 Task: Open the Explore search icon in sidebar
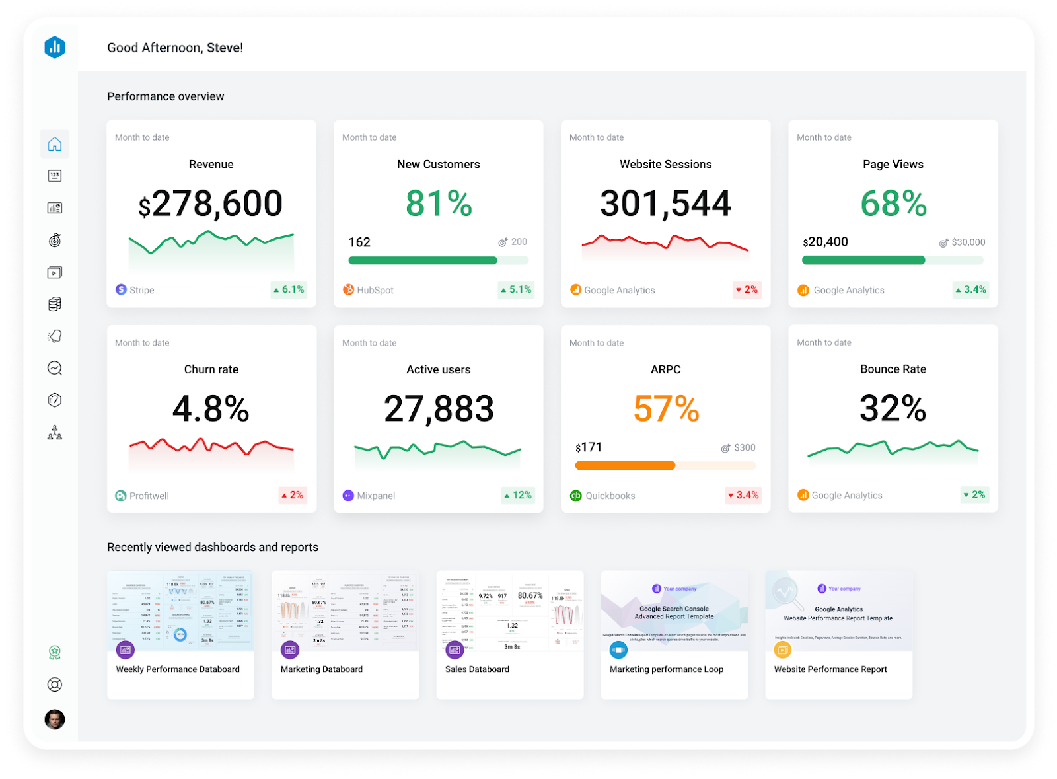[x=55, y=368]
